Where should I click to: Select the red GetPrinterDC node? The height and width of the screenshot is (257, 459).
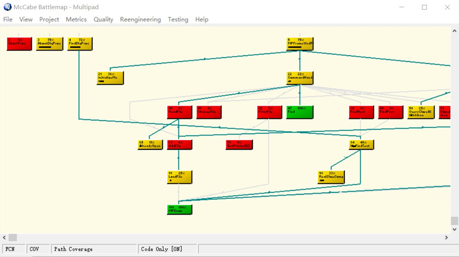click(x=239, y=145)
